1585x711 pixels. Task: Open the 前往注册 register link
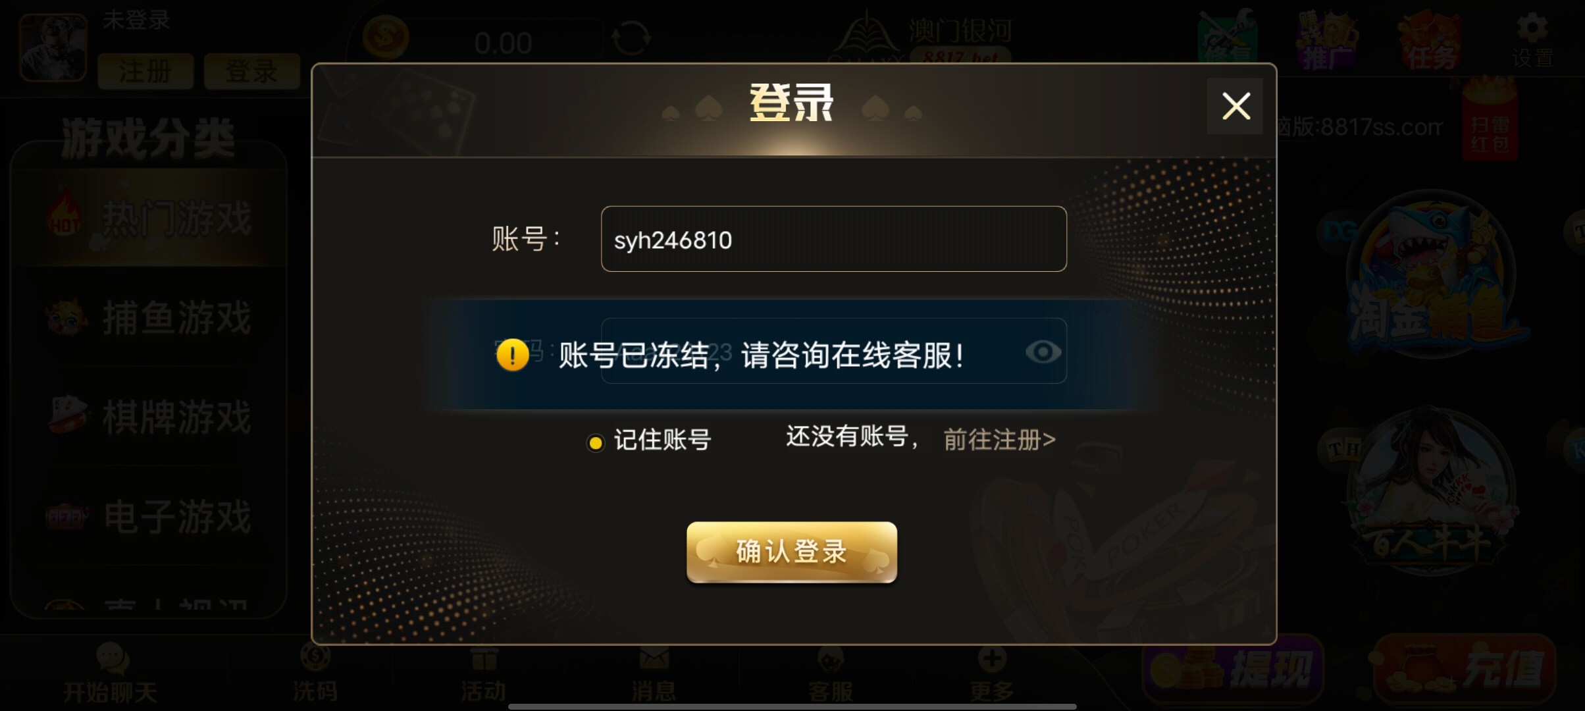point(999,439)
